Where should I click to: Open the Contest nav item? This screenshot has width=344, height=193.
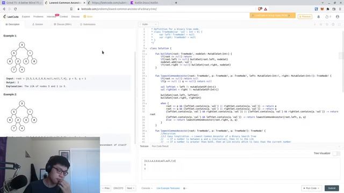coord(64,17)
